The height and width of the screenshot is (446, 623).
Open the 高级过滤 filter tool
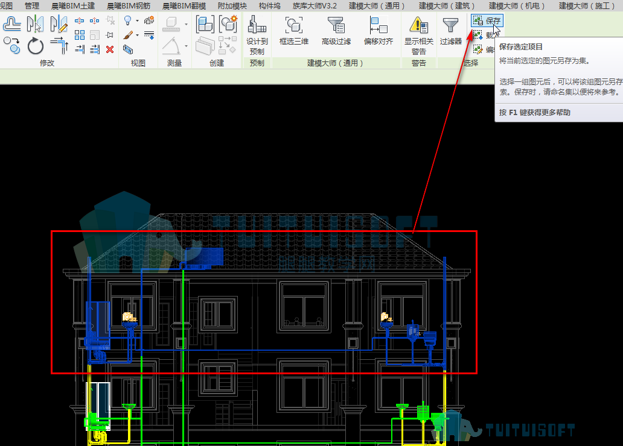click(x=336, y=31)
